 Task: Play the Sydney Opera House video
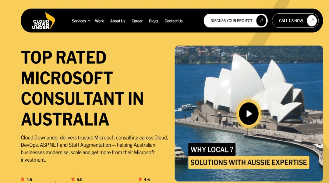(249, 114)
